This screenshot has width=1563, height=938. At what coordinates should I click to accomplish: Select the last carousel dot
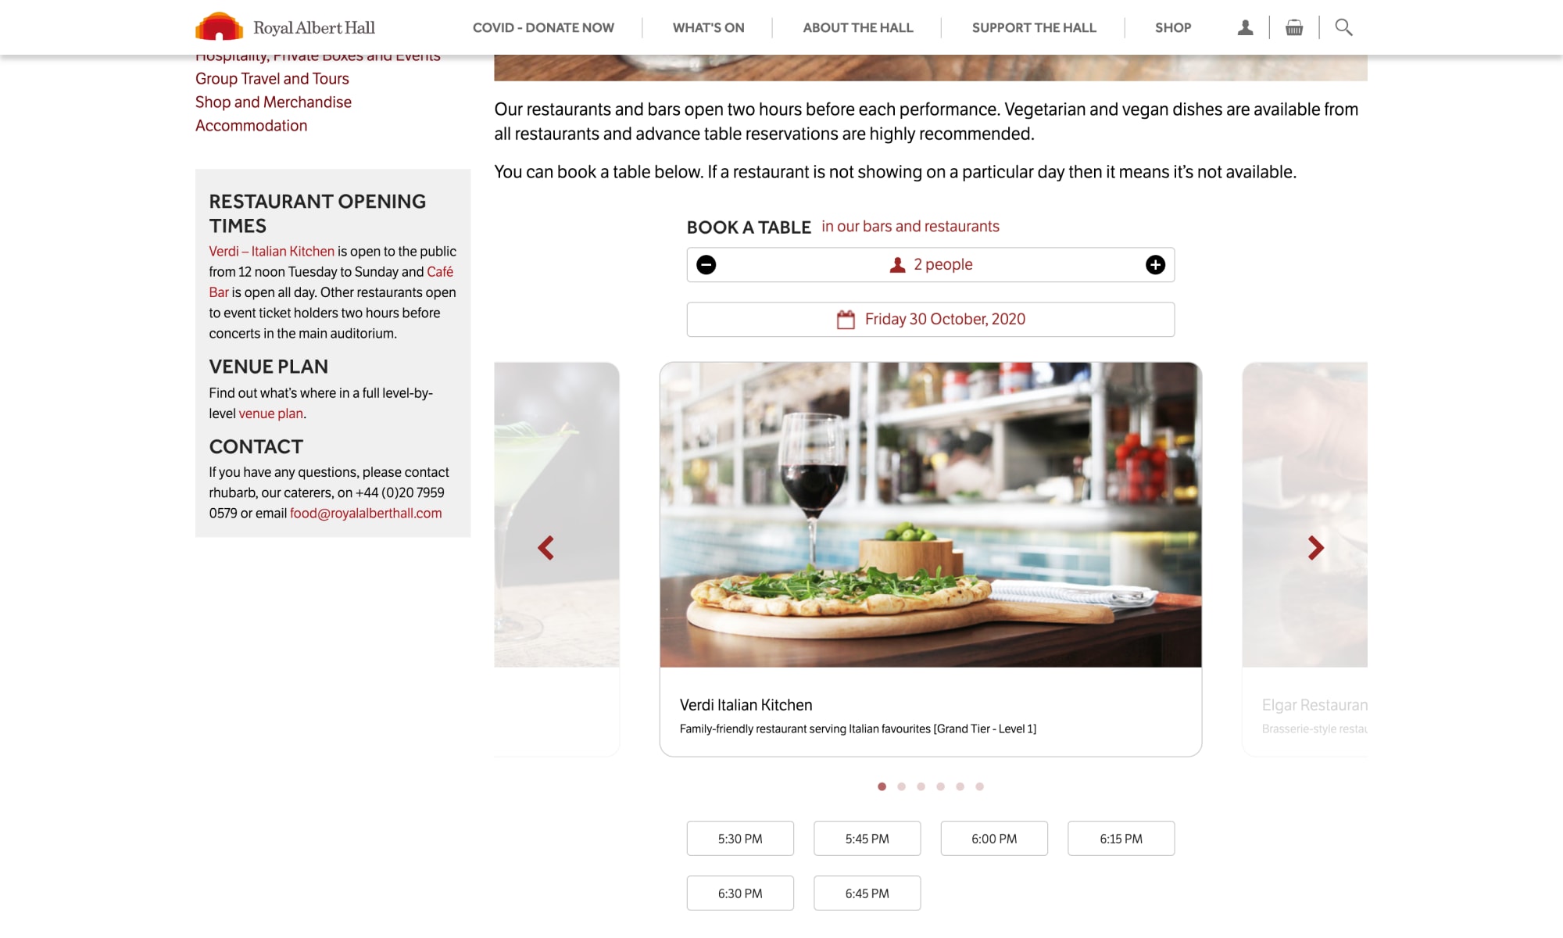[x=979, y=786]
